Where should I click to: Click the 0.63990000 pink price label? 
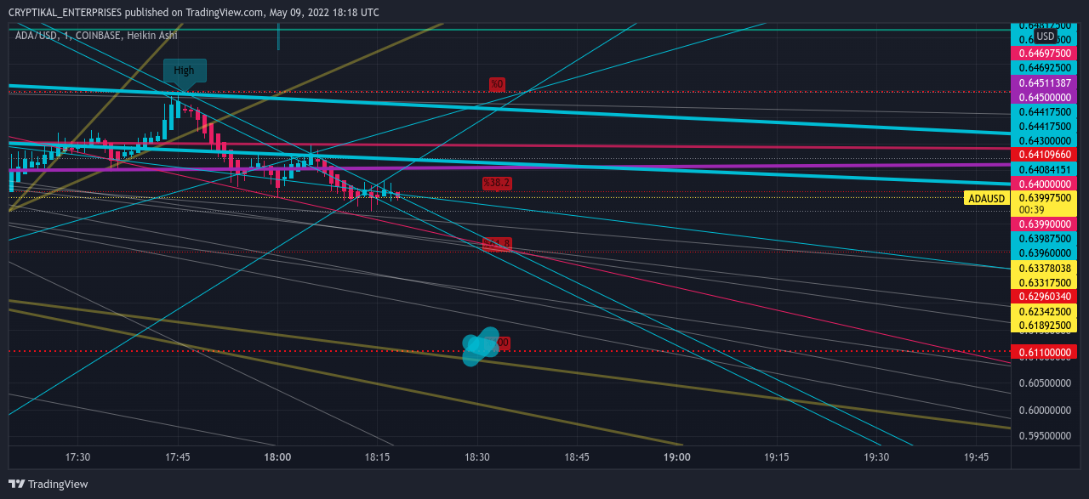coord(1044,224)
